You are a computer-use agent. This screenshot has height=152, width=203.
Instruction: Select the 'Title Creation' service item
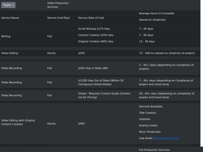coord(147,113)
